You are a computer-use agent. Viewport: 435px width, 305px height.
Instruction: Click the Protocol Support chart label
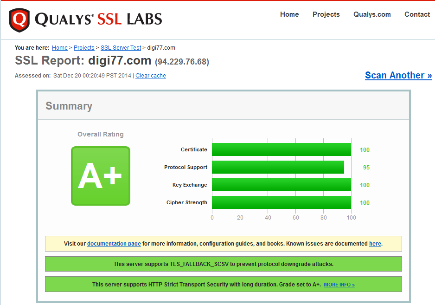click(x=186, y=167)
